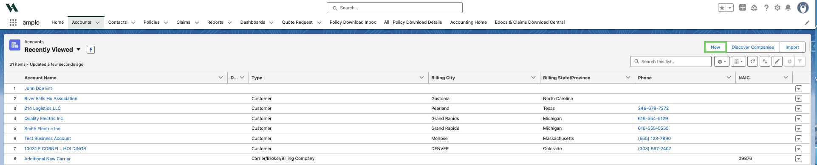Expand the Reports tab chevron menu

[x=229, y=22]
